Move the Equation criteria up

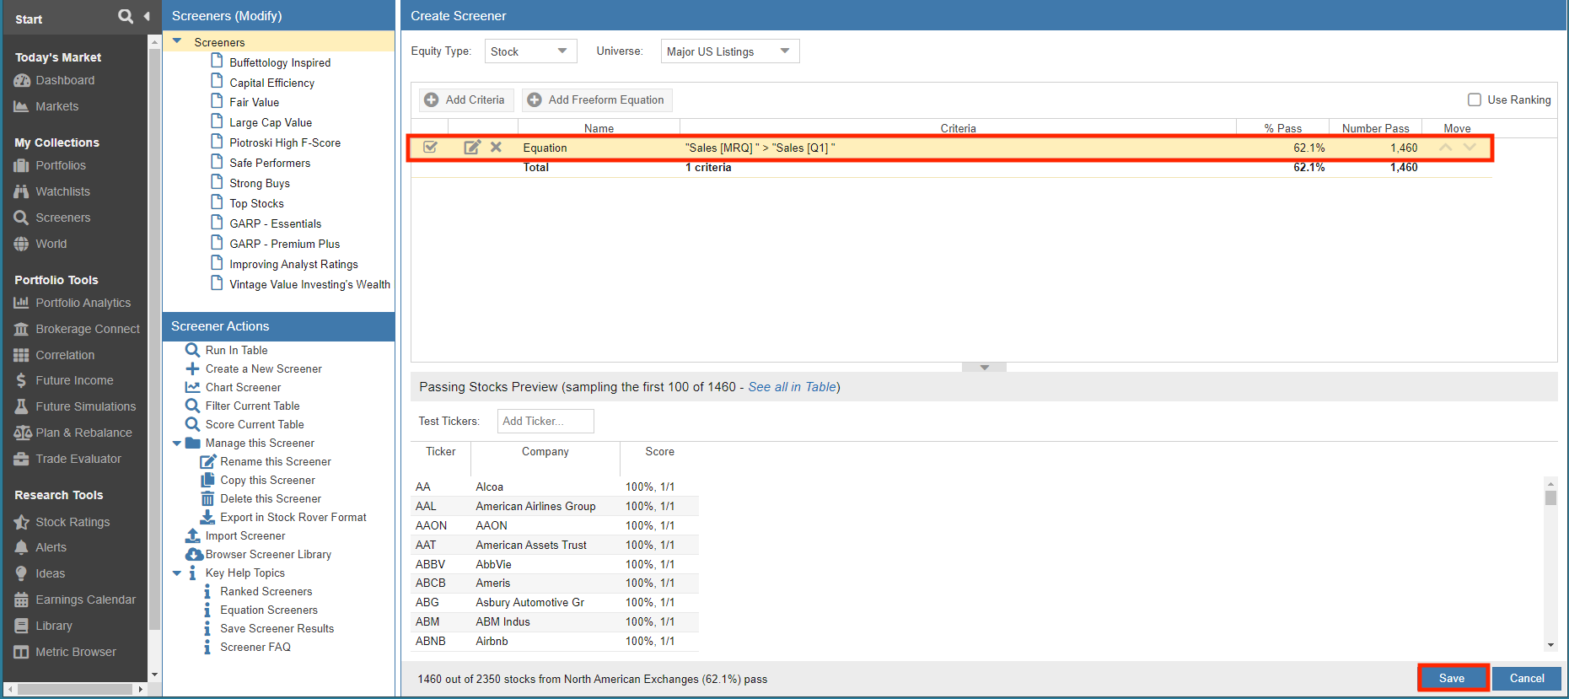coord(1445,147)
